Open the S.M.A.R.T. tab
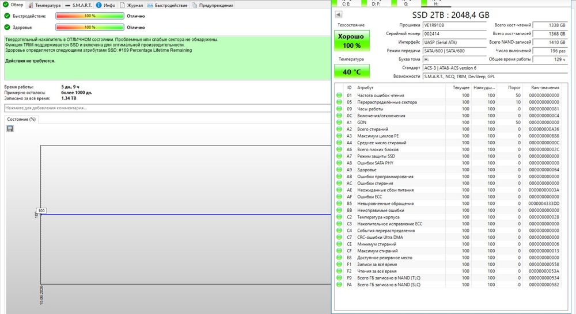The image size is (576, 314). (78, 5)
